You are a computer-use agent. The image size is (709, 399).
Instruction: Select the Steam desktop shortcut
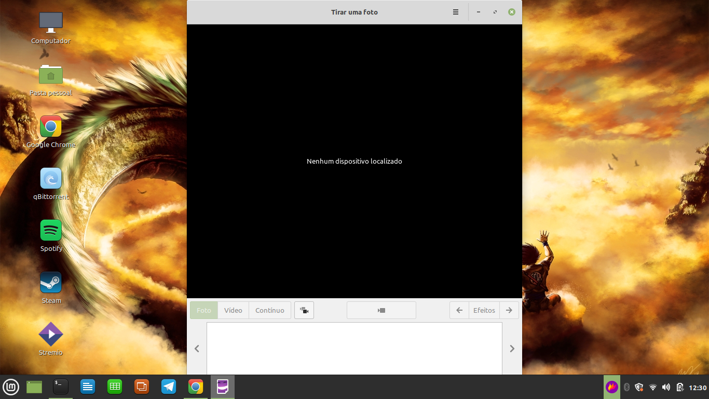(x=51, y=288)
